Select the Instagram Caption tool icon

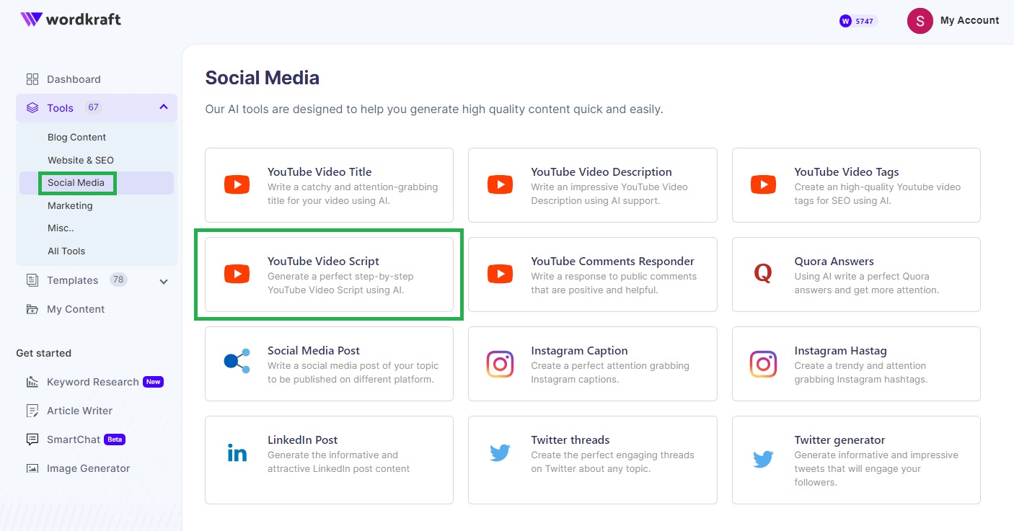click(500, 364)
